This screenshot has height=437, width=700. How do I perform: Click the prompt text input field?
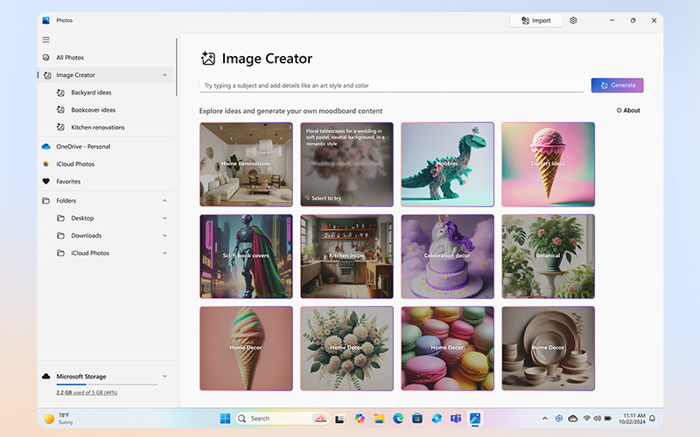click(391, 85)
